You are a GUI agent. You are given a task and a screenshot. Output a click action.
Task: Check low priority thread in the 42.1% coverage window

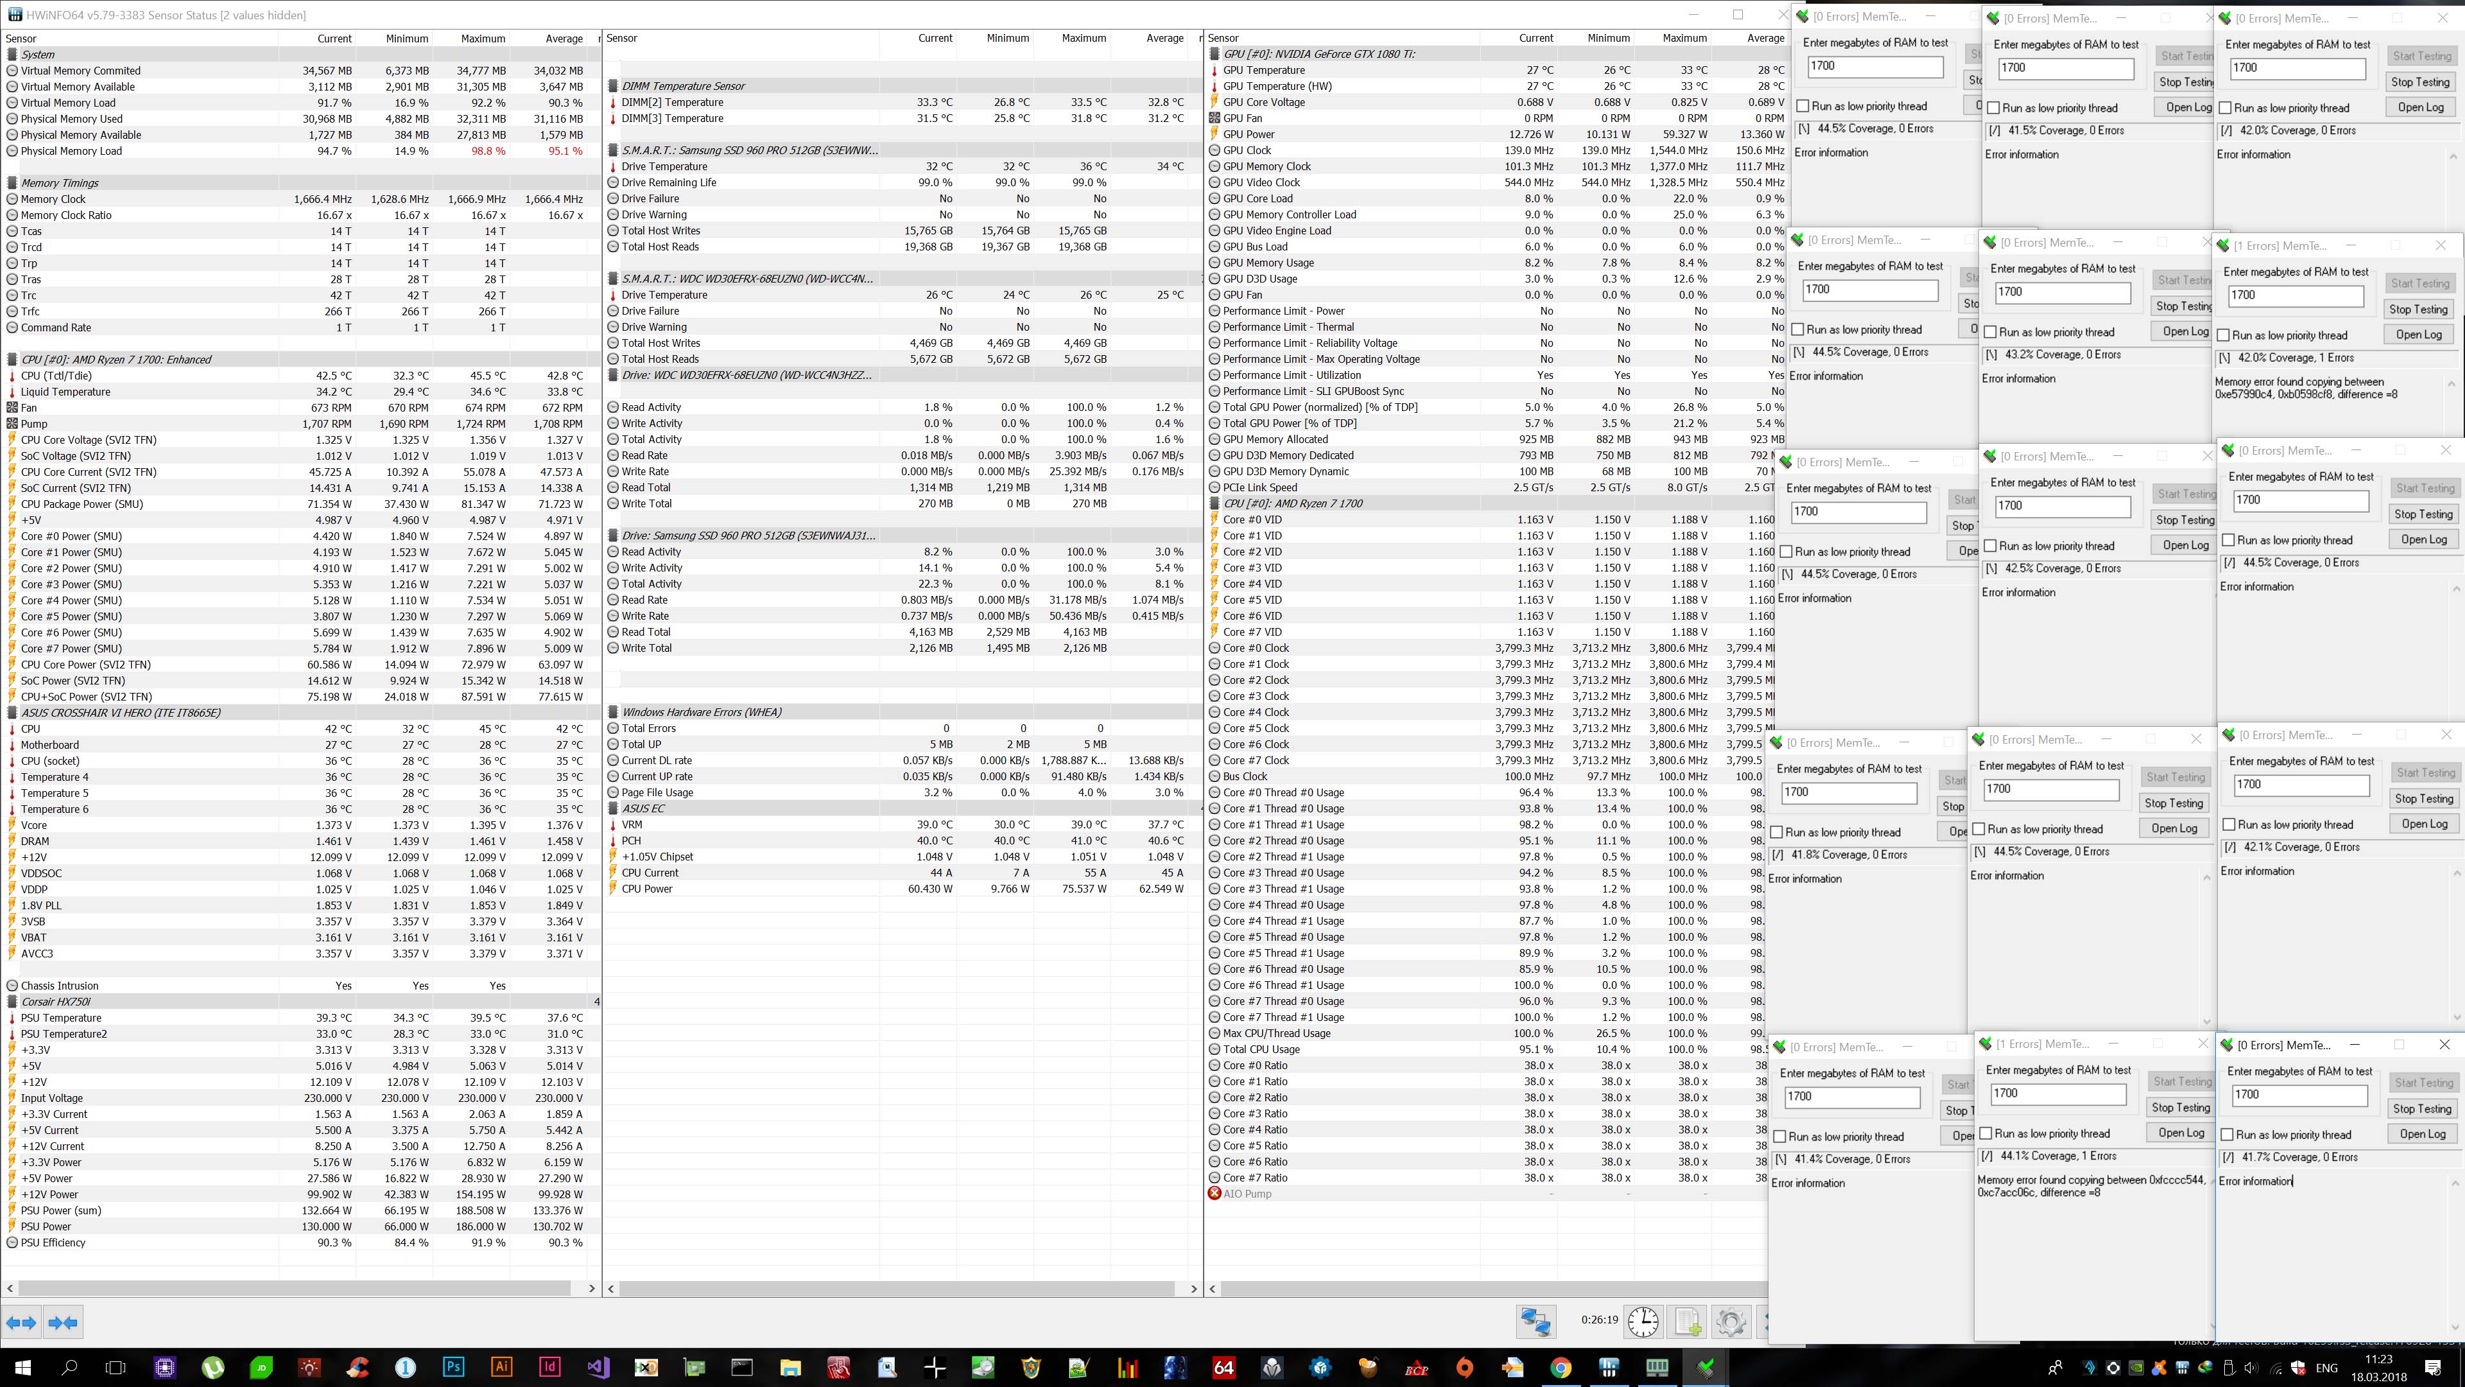[x=2229, y=824]
